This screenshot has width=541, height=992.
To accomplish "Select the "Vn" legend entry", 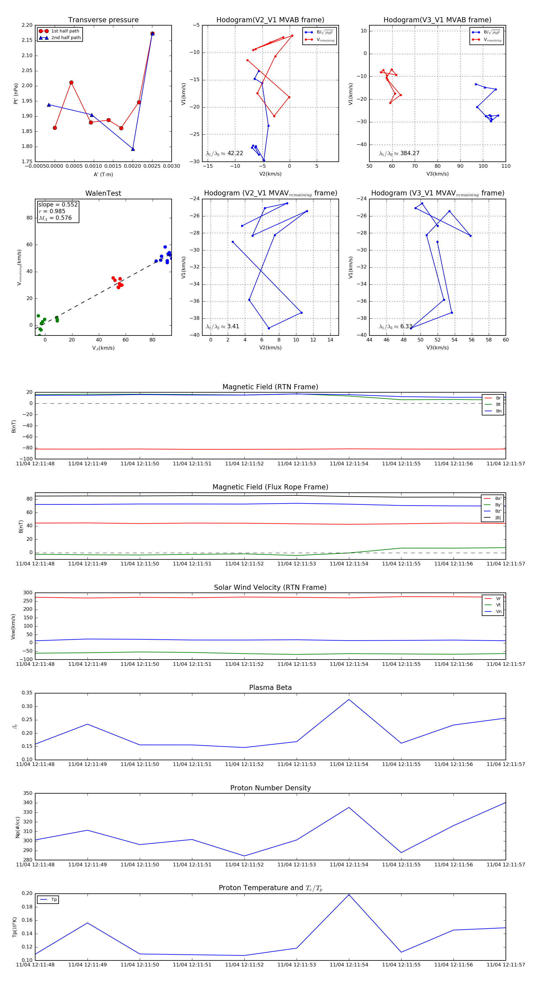I will pyautogui.click(x=493, y=611).
